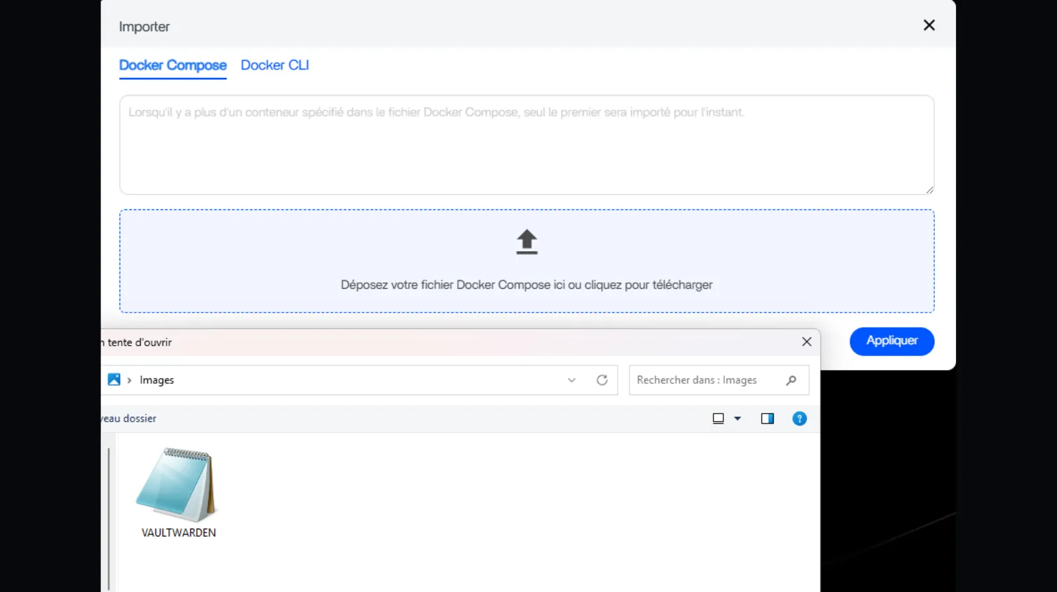Select the Docker Compose tab
1057x592 pixels.
click(172, 65)
